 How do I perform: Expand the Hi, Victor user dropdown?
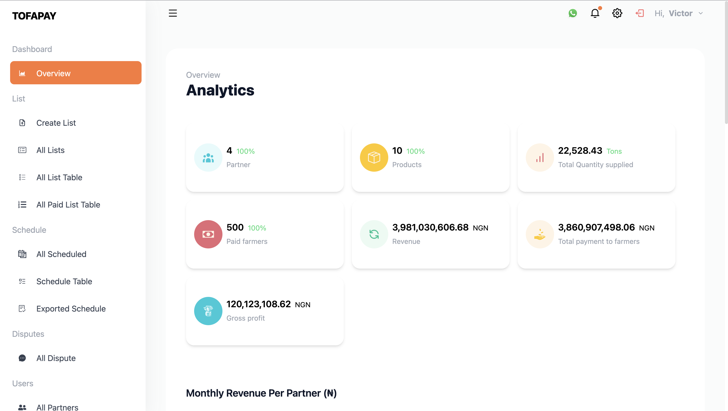(x=674, y=13)
